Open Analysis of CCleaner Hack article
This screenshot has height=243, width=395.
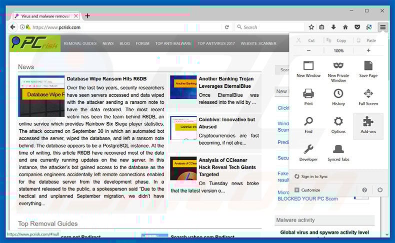point(227,167)
